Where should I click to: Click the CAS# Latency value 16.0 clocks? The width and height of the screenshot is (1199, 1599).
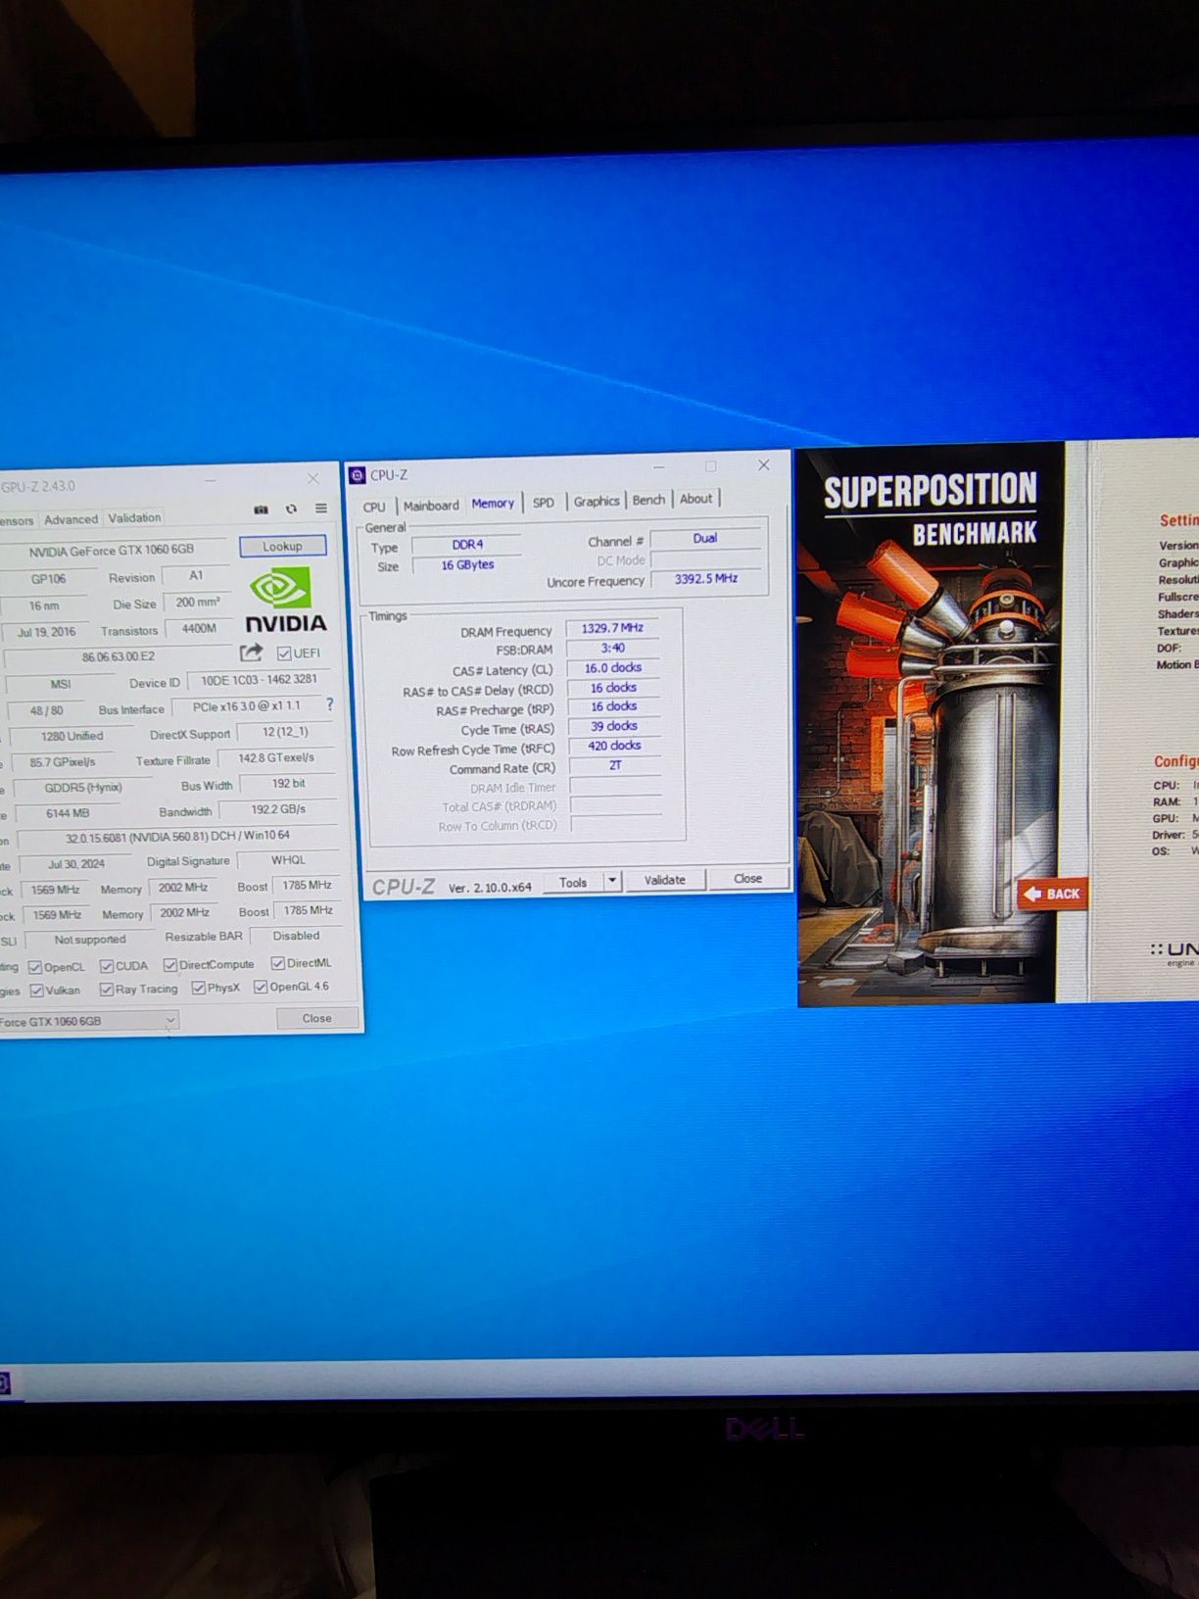click(x=613, y=668)
